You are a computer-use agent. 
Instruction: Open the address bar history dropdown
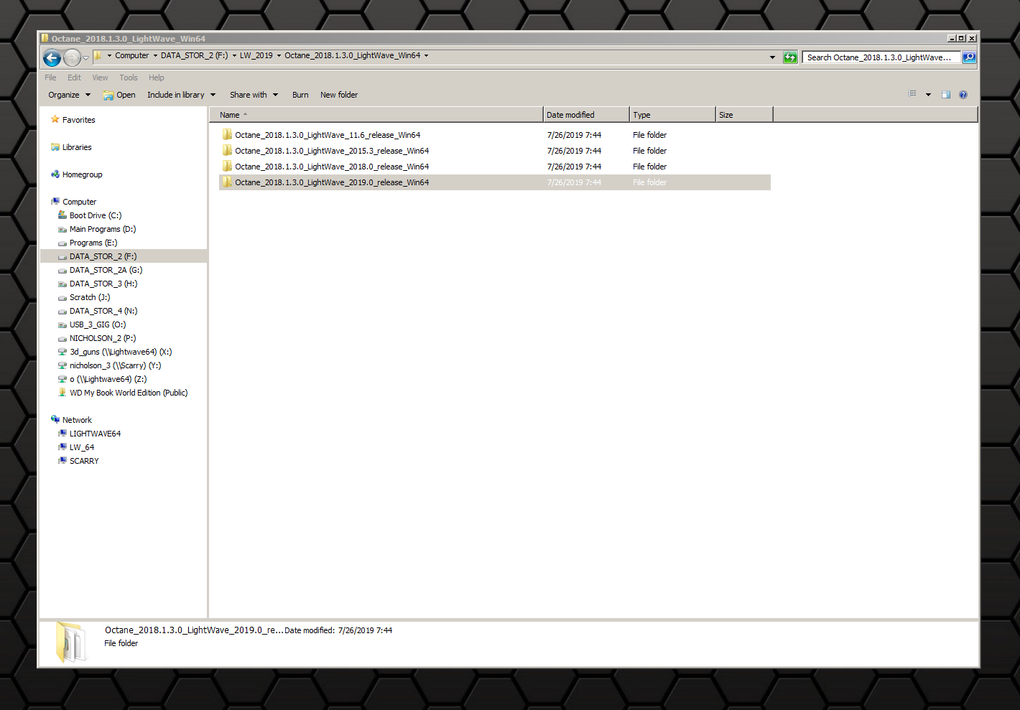point(772,57)
